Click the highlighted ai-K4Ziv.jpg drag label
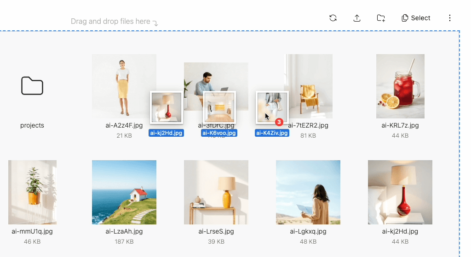The width and height of the screenshot is (471, 257). (x=272, y=133)
